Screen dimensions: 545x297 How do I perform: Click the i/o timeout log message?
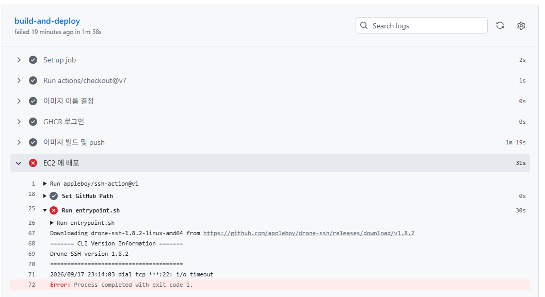132,274
